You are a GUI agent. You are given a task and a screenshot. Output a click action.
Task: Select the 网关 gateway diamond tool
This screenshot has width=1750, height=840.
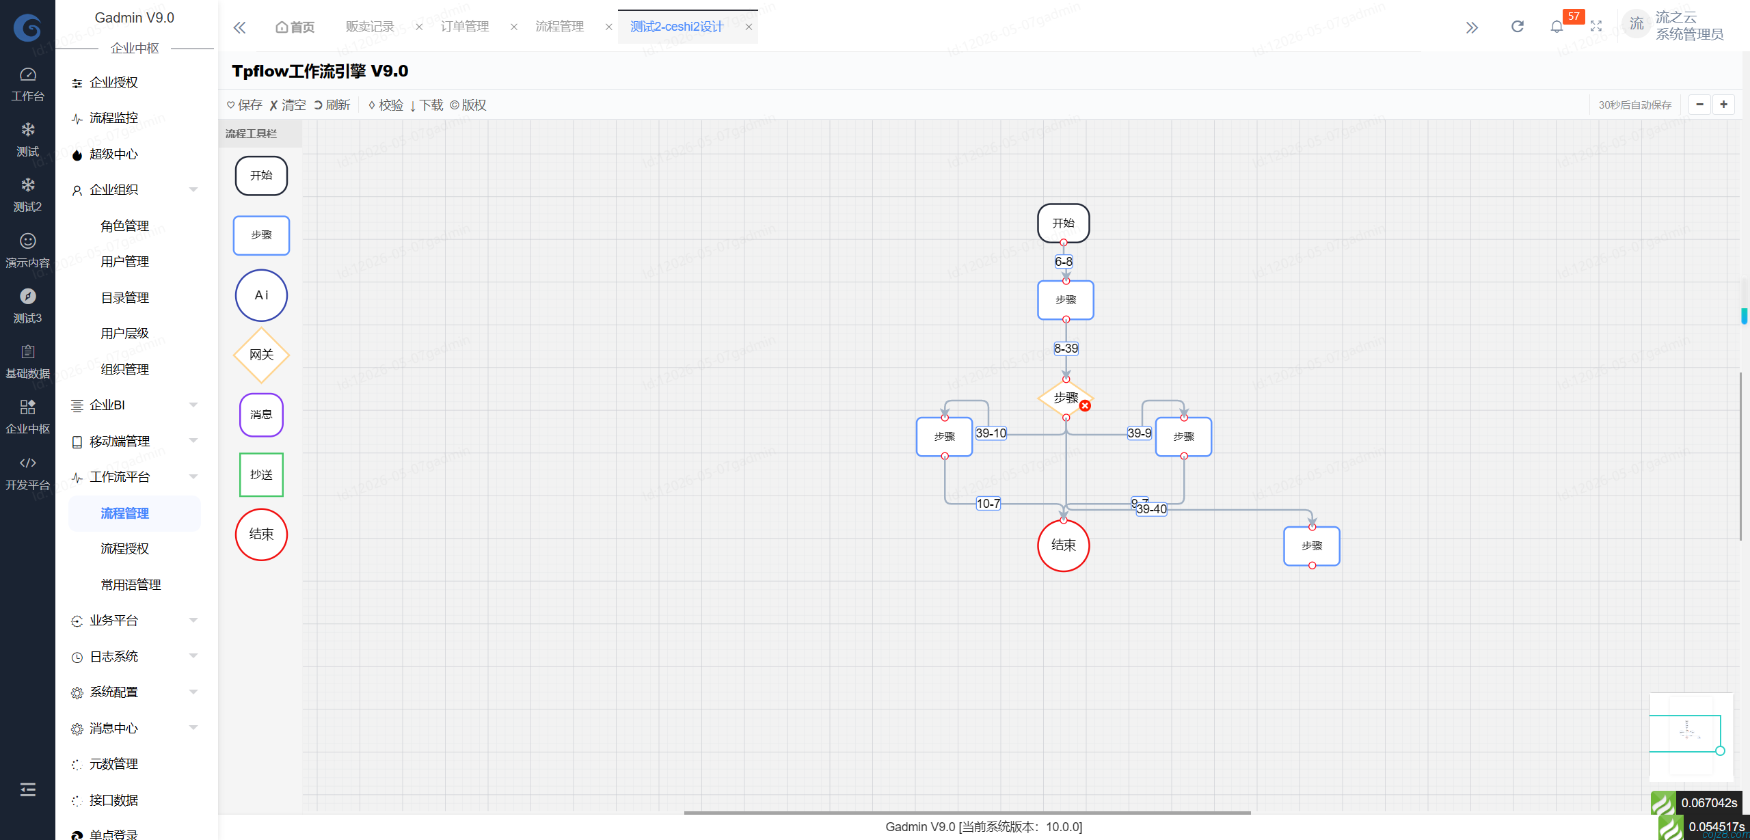[261, 355]
